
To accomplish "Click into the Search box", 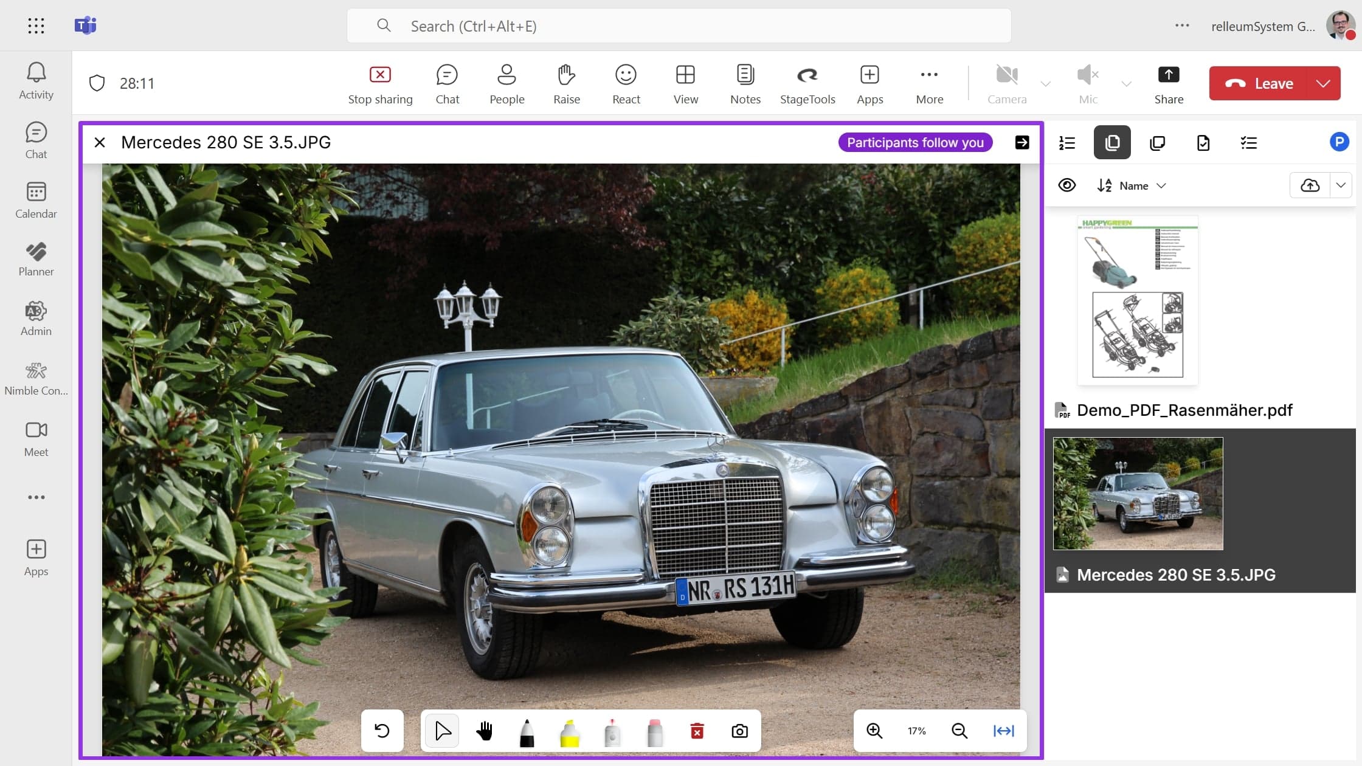I will pos(679,26).
